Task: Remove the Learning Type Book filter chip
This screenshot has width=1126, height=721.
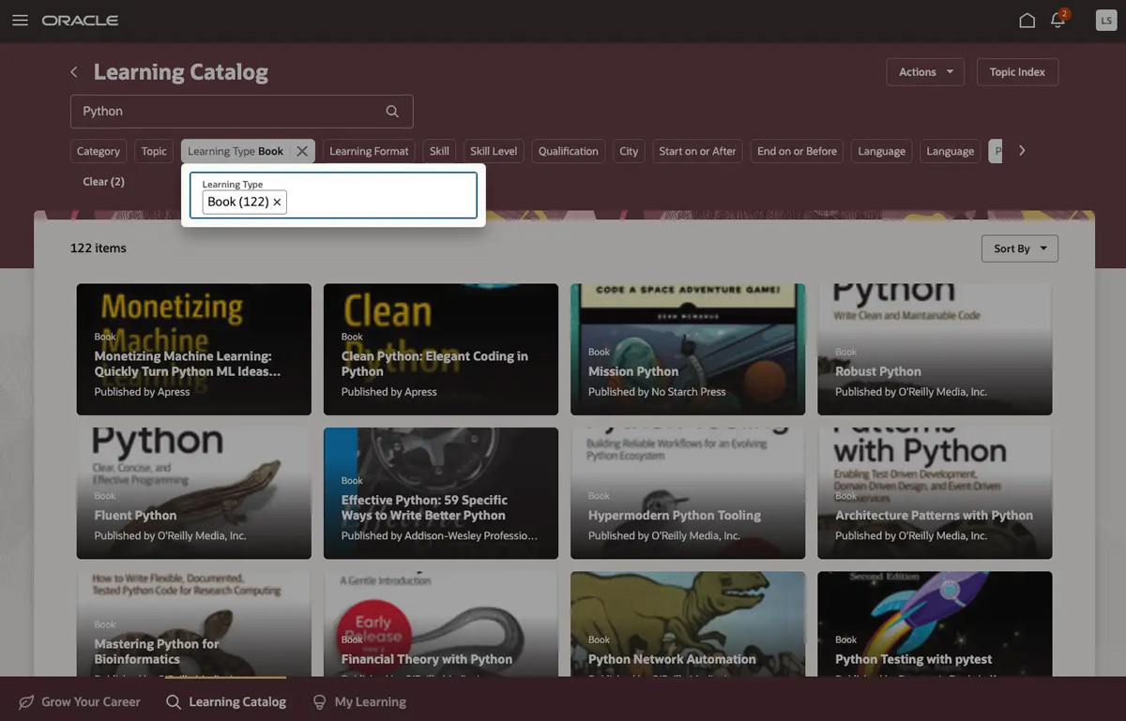Action: tap(302, 151)
